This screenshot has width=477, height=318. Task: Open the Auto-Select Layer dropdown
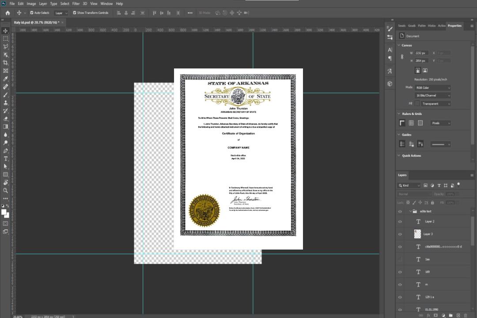[61, 13]
